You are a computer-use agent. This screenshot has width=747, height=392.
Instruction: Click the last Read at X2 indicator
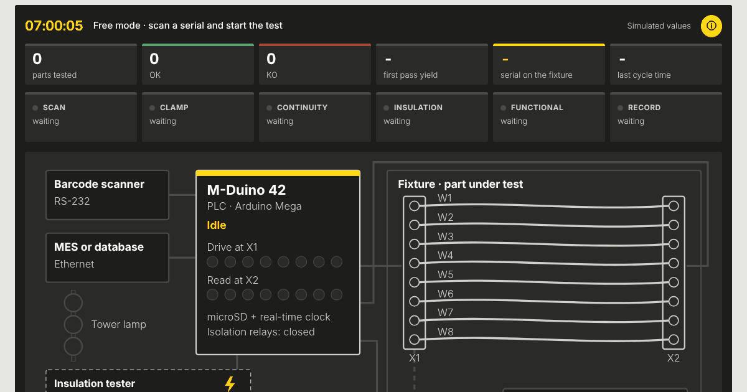coord(337,294)
